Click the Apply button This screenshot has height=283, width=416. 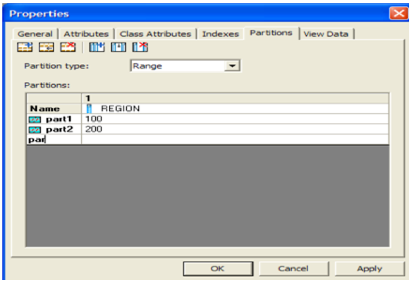pos(370,269)
